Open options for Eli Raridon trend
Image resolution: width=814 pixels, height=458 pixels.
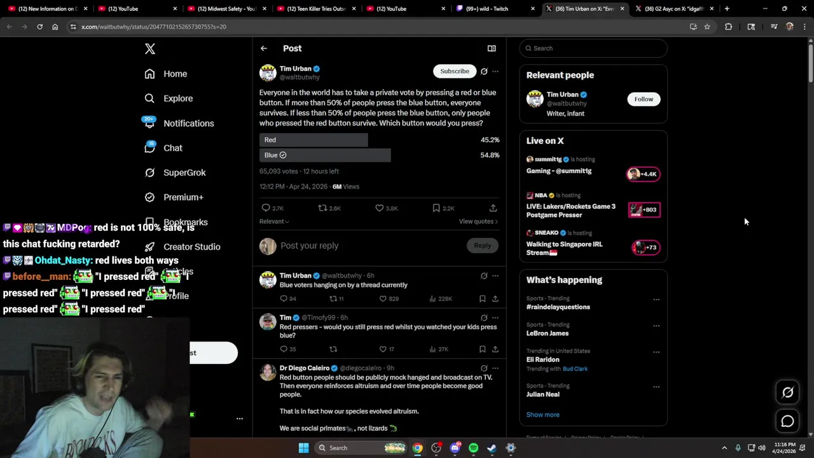pos(656,352)
